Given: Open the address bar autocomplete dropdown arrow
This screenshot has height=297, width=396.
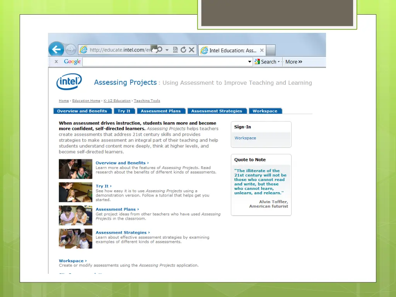Looking at the screenshot, I should [167, 50].
